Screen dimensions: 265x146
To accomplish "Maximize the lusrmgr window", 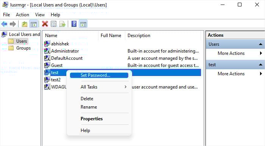I will click(240, 5).
